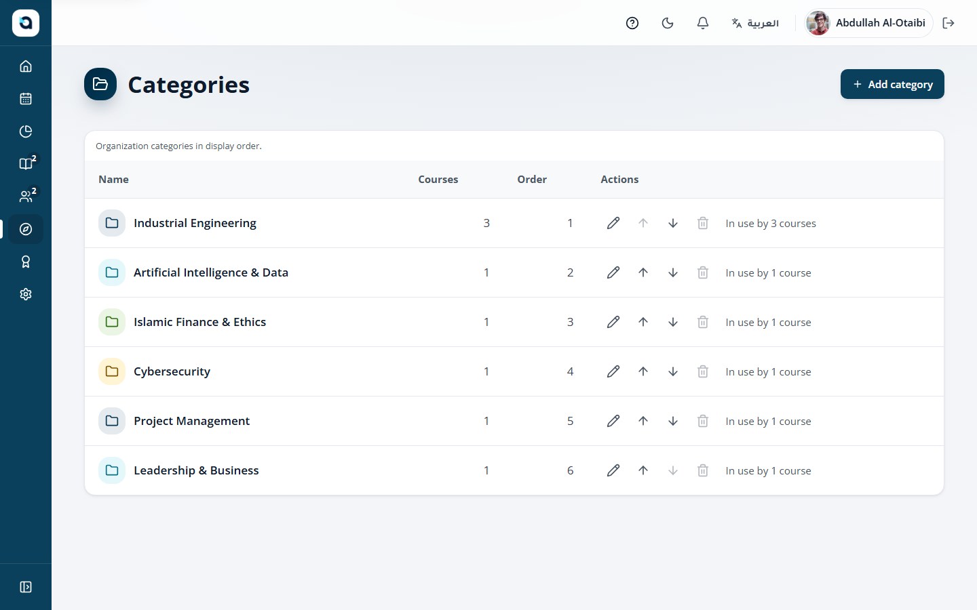Edit the Leadership & Business category
977x610 pixels.
[x=613, y=470]
